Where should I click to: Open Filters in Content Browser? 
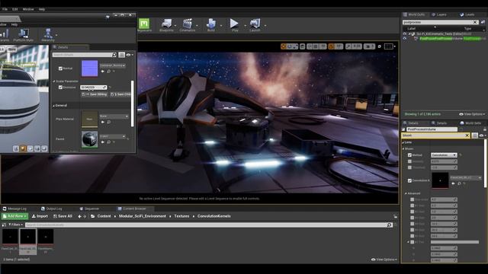coord(15,225)
